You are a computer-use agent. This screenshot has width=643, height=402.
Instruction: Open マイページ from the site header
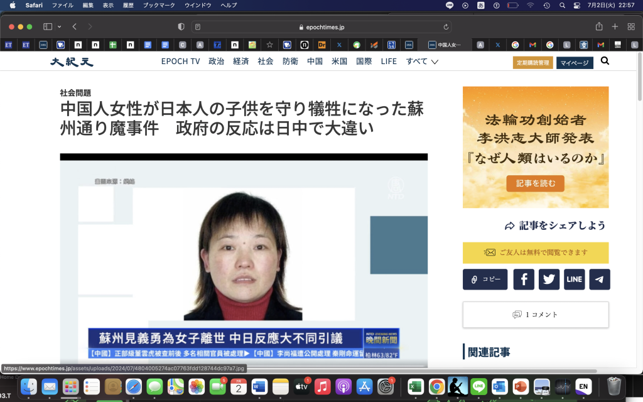click(x=574, y=63)
